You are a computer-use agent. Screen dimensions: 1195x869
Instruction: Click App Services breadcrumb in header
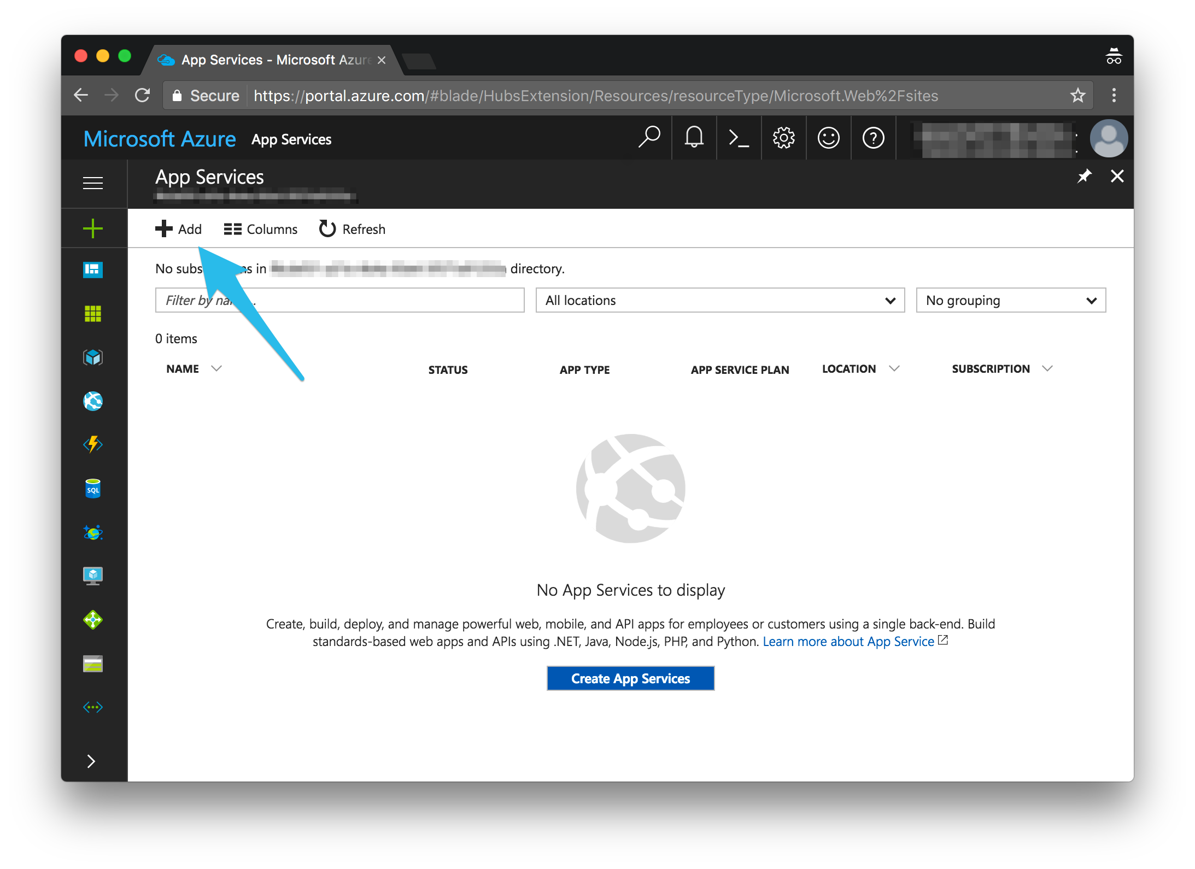pyautogui.click(x=291, y=140)
